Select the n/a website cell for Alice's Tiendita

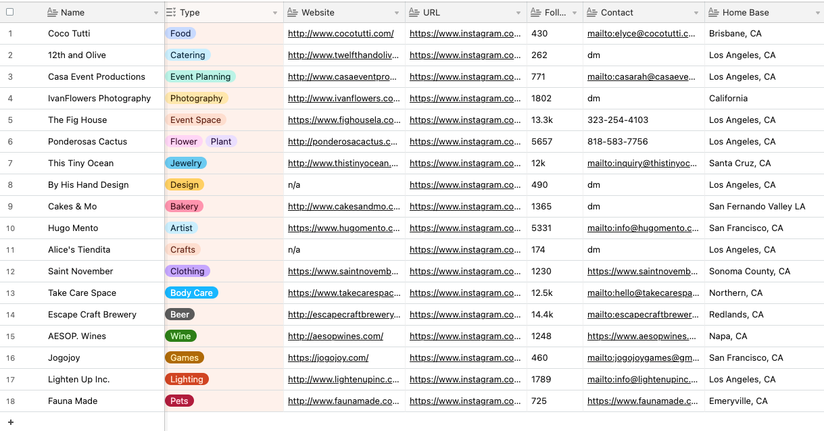pos(345,249)
